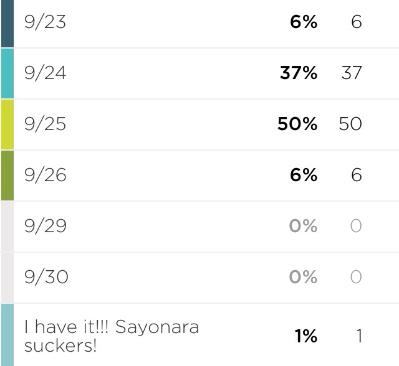Click the 50% result for 9/25

(297, 124)
